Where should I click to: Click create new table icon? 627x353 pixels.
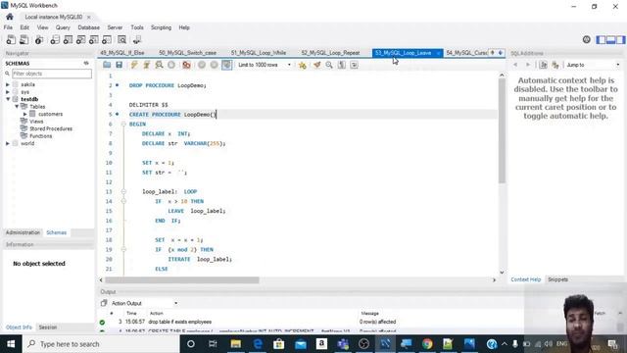coord(68,39)
